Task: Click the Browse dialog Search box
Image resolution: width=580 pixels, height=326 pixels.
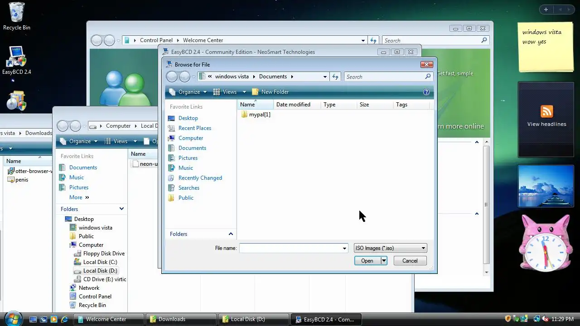Action: pyautogui.click(x=388, y=77)
